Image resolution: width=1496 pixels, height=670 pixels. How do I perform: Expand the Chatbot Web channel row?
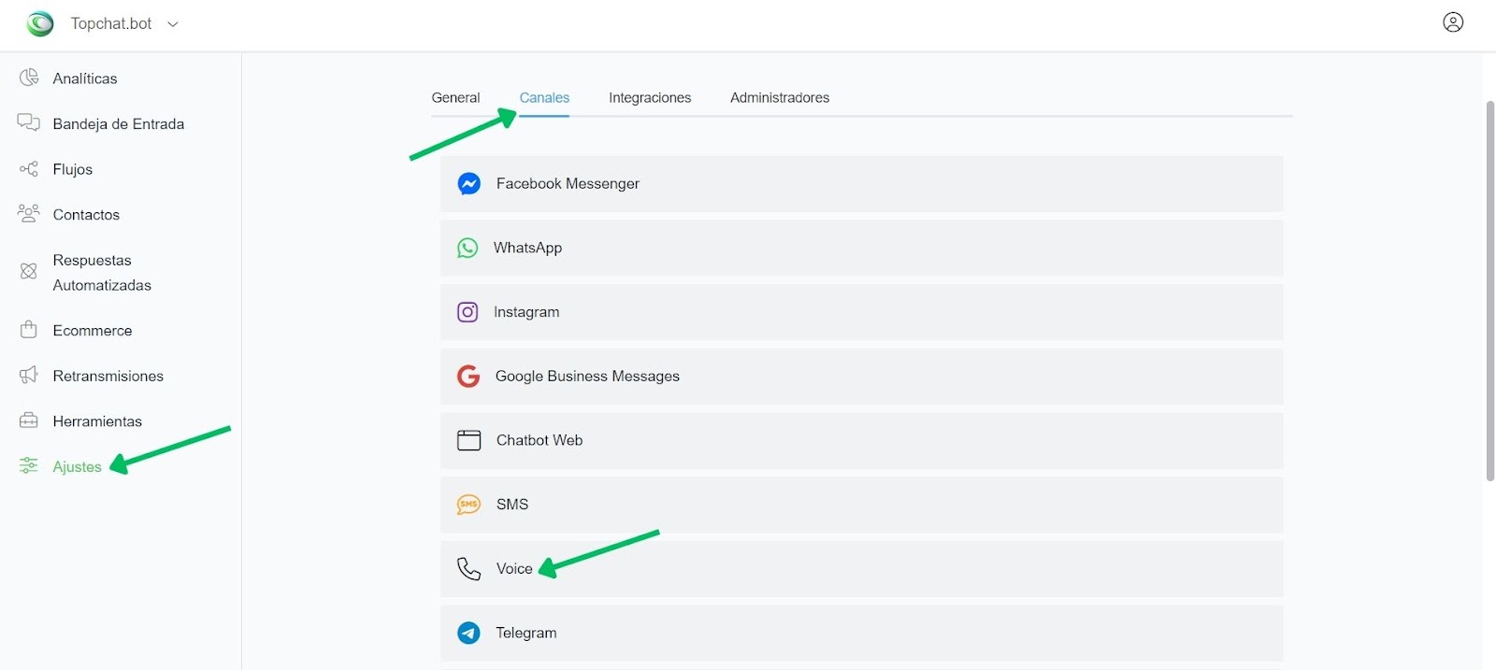click(861, 440)
